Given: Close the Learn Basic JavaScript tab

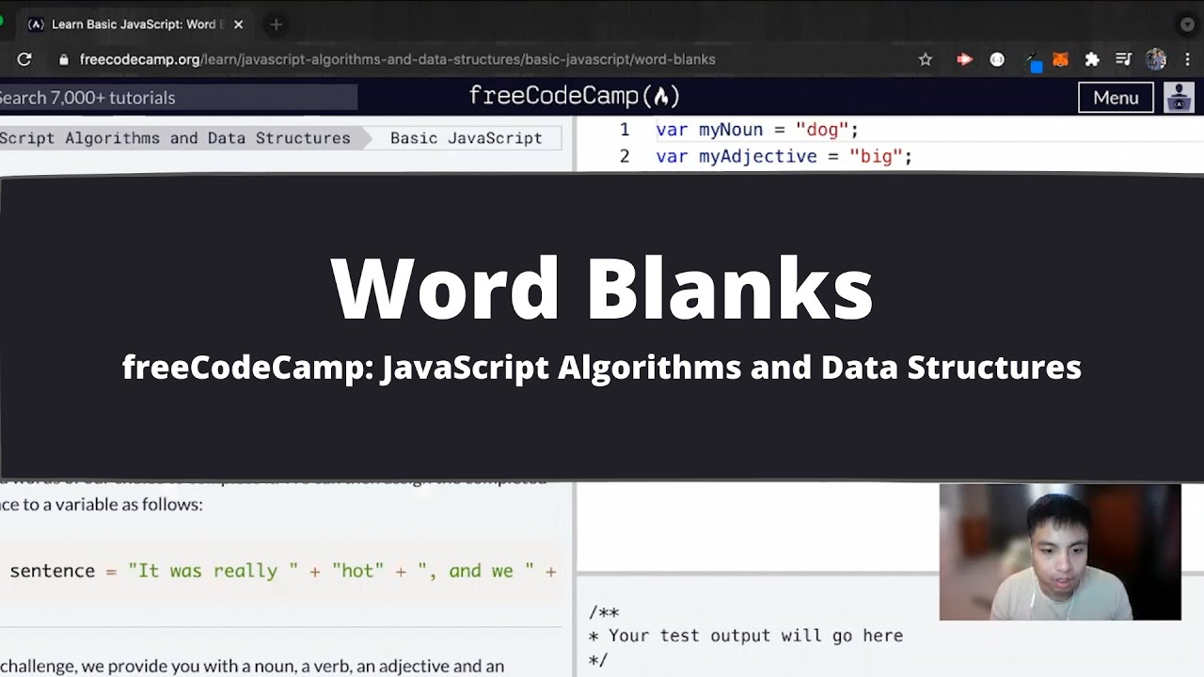Looking at the screenshot, I should click(238, 24).
